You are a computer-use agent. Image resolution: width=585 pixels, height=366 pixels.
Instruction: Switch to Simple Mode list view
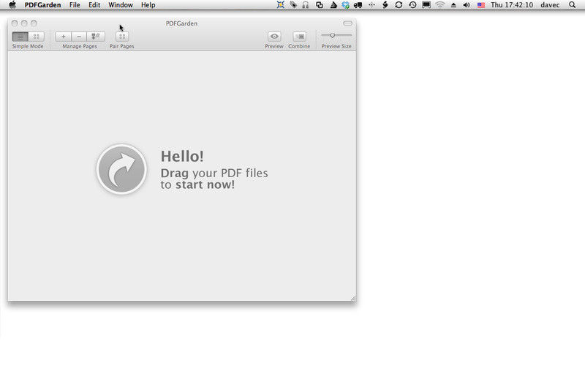(20, 37)
